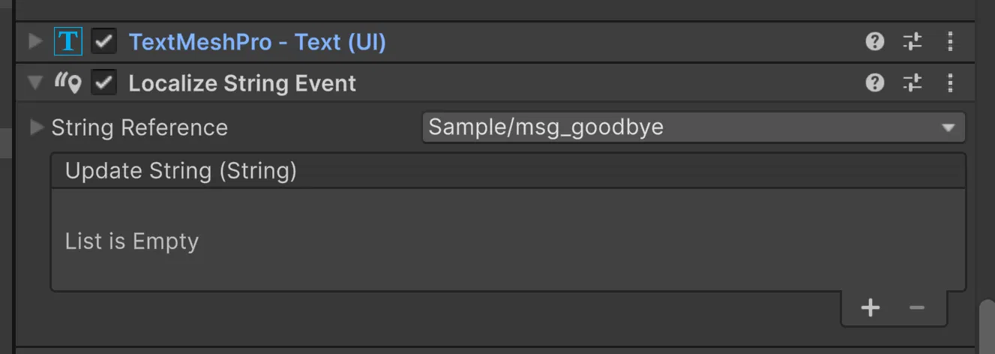Add a listener with the plus button
The height and width of the screenshot is (354, 995).
coord(871,307)
